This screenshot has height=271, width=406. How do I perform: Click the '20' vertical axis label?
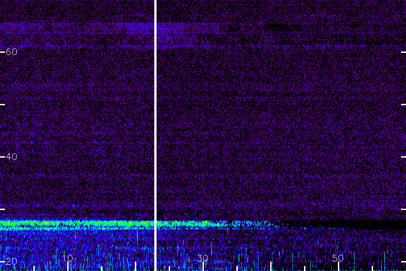tap(11, 262)
